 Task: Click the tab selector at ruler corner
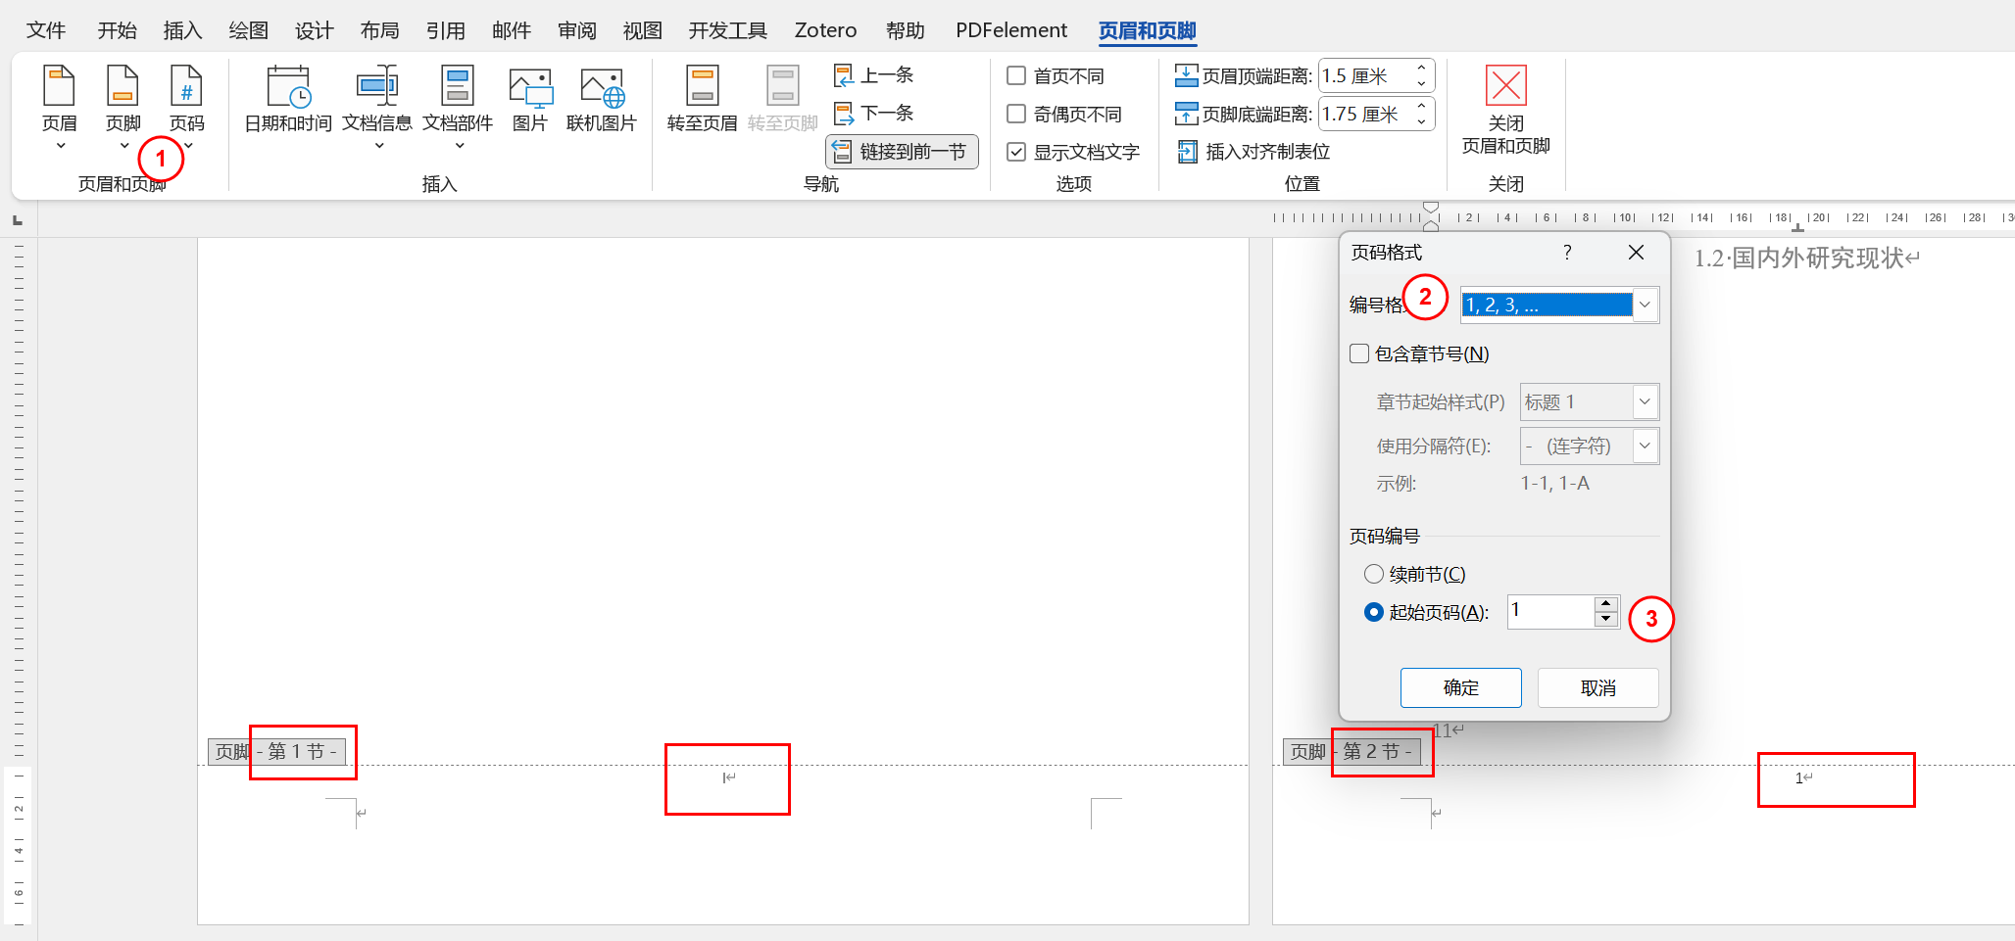[18, 220]
